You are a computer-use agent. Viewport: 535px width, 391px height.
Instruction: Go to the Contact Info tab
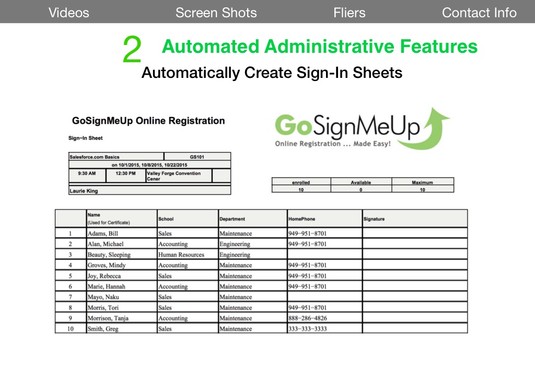coord(479,13)
